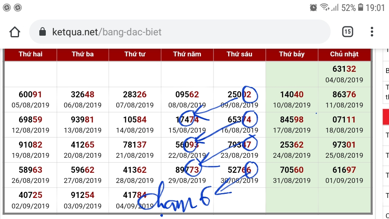Open the tab switcher showing 15 tabs
This screenshot has height=219, width=389.
347,32
